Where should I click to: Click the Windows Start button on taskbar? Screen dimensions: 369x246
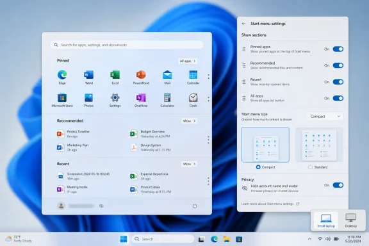pos(124,239)
